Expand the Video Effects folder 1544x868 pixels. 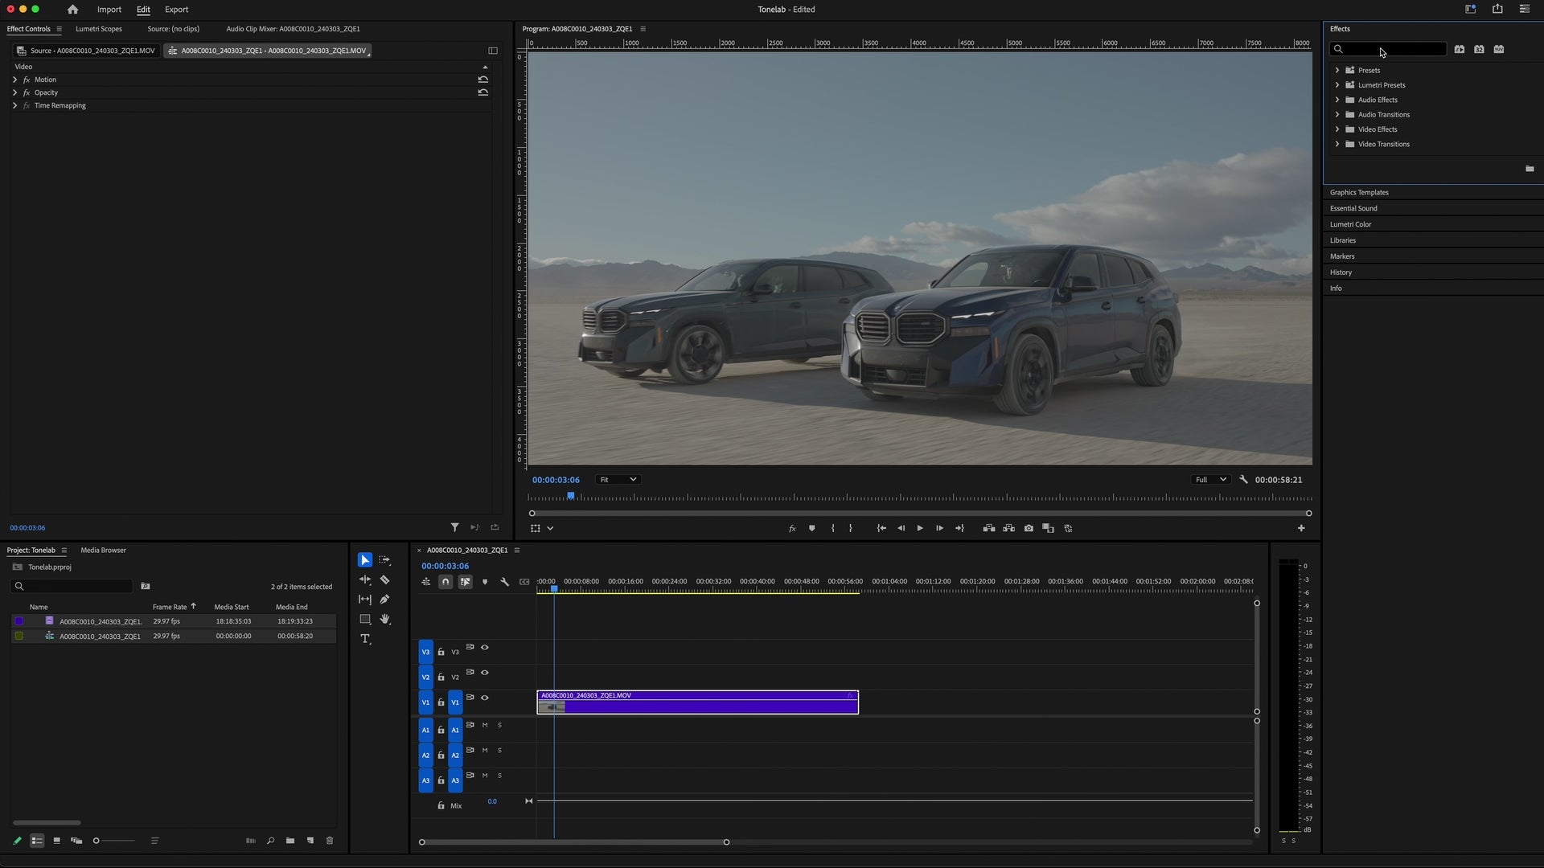point(1337,129)
